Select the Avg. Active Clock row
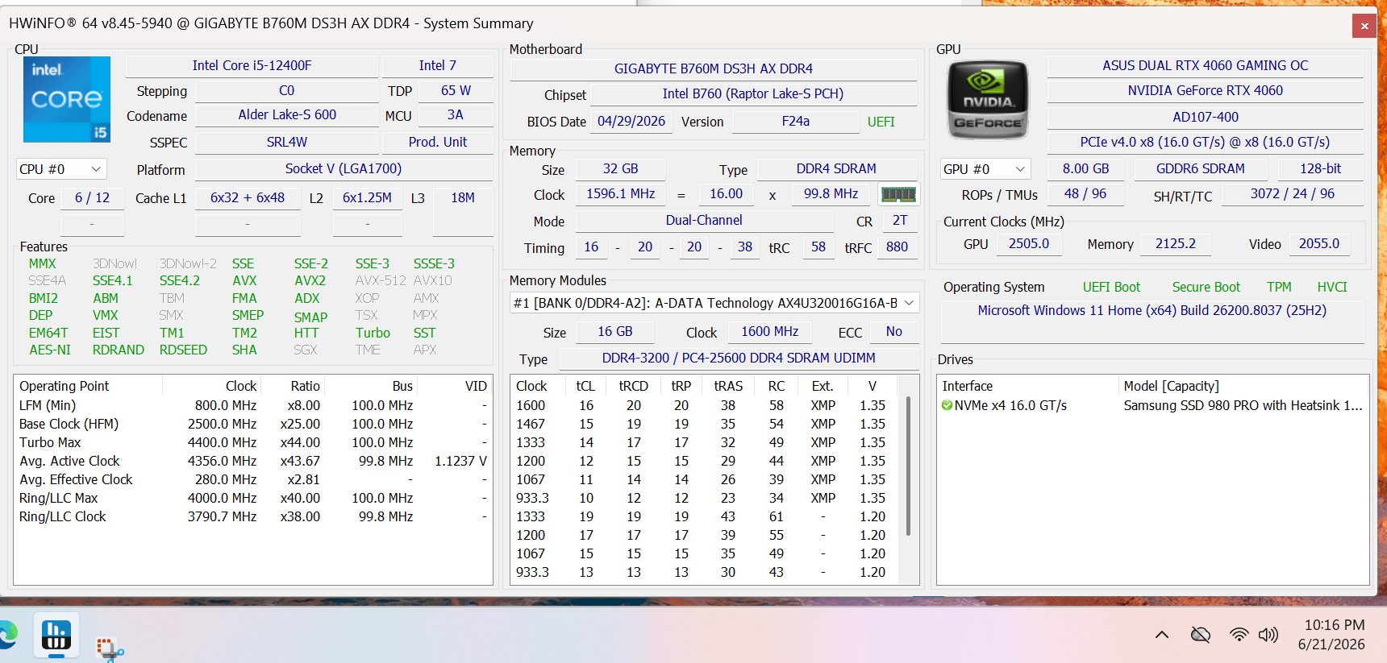 [253, 461]
